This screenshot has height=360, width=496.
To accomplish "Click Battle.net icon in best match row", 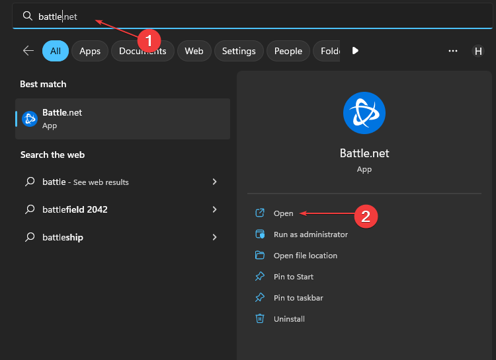I will (x=30, y=119).
